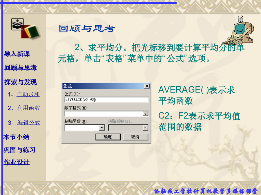Expand the 粘贴函数 dropdown arrow
Viewport: 261px width, 195px height.
coord(102,128)
